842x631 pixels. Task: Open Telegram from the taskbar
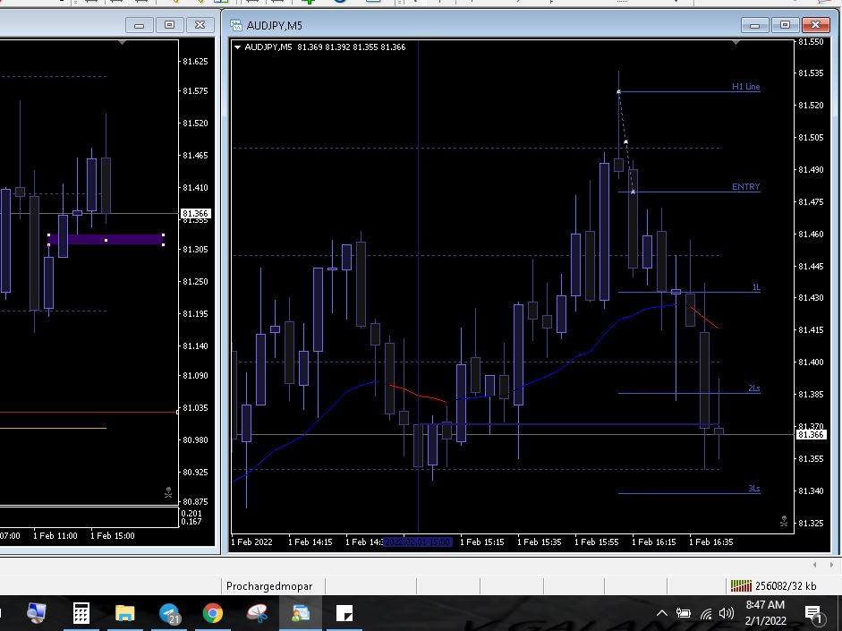click(x=170, y=613)
